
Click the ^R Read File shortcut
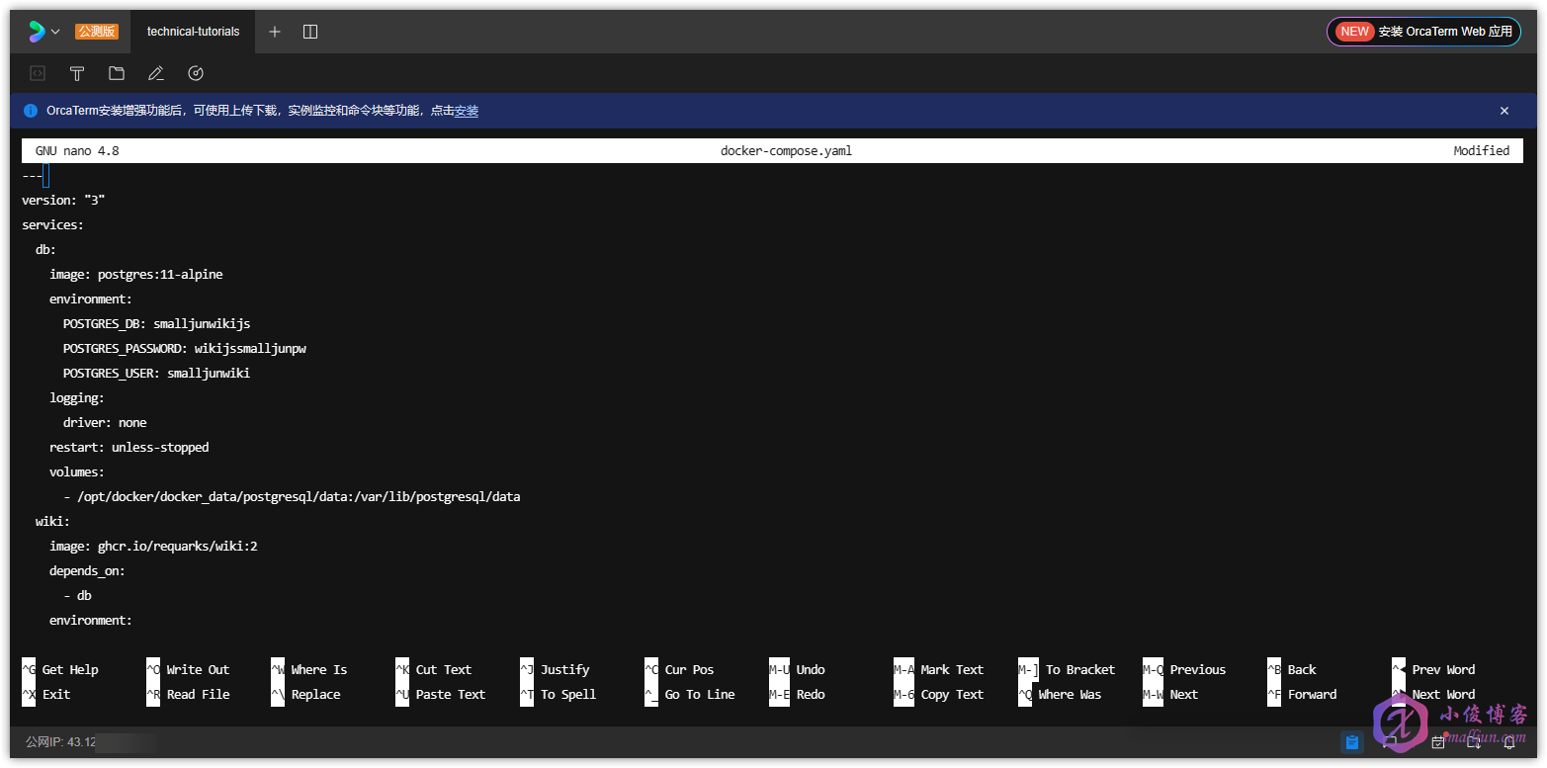click(x=188, y=695)
